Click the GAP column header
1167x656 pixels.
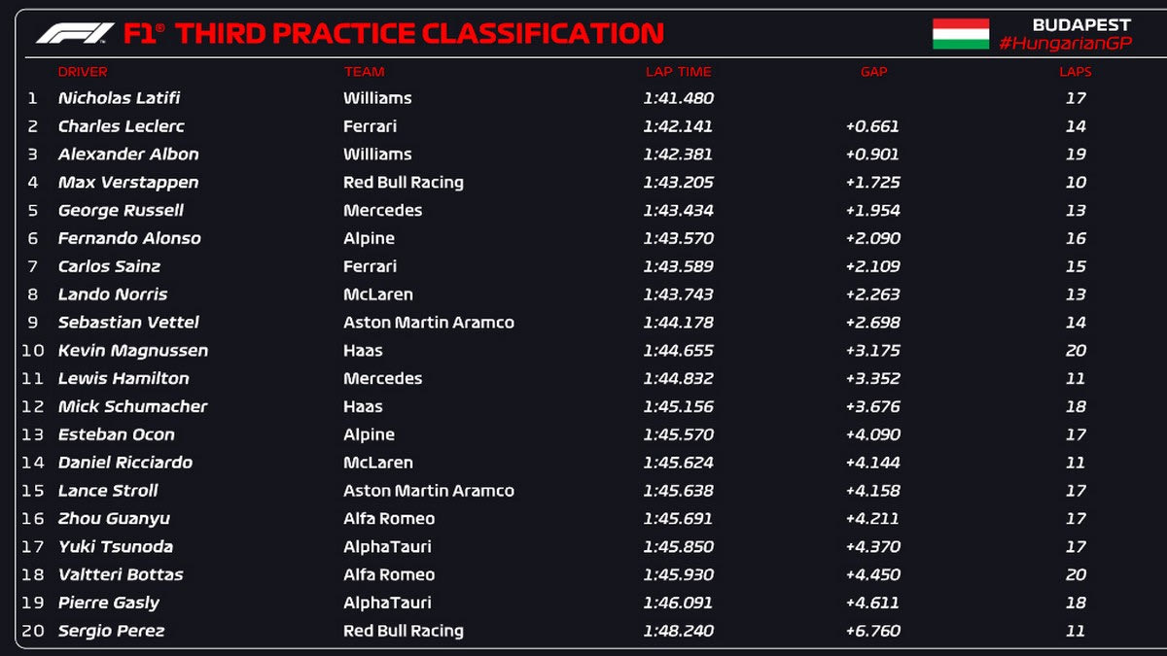(x=873, y=71)
